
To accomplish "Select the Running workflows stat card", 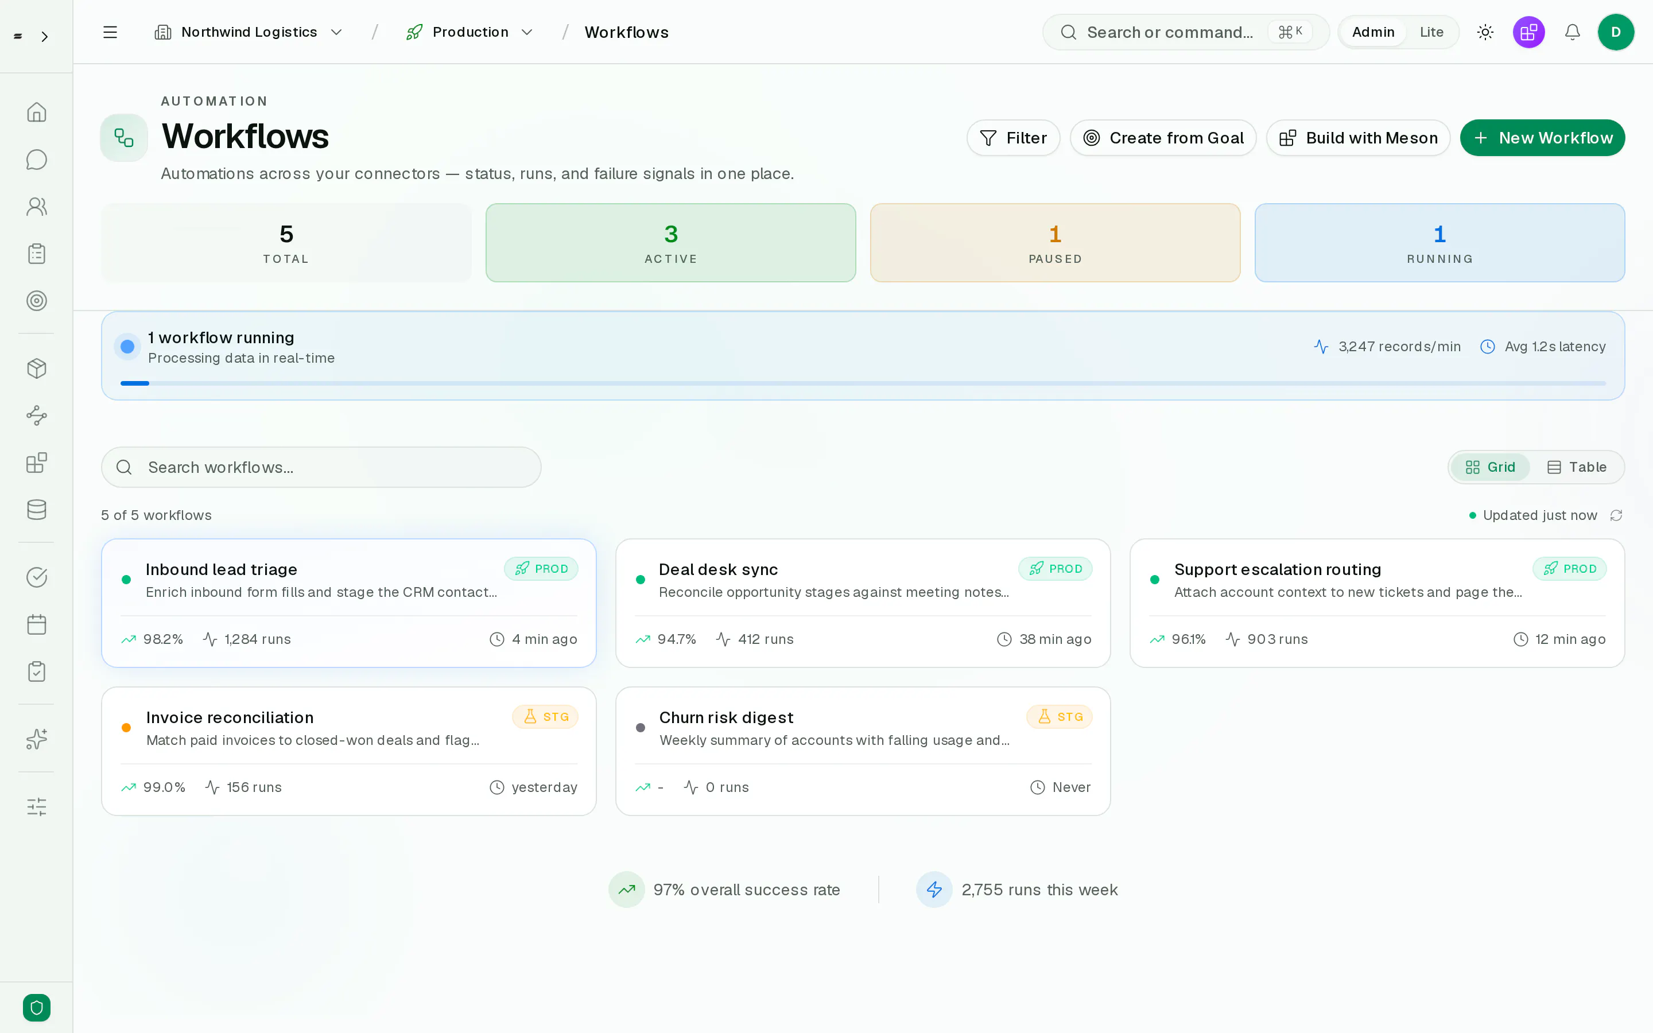I will [x=1440, y=243].
